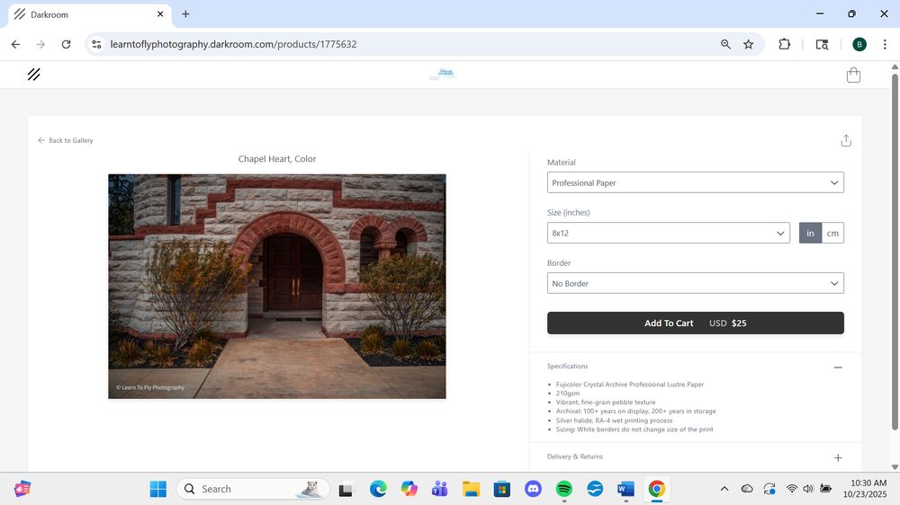Reload the page with refresh icon
The image size is (900, 505).
[x=66, y=44]
